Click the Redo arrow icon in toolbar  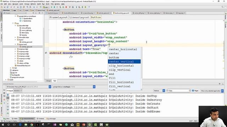tap(14, 7)
